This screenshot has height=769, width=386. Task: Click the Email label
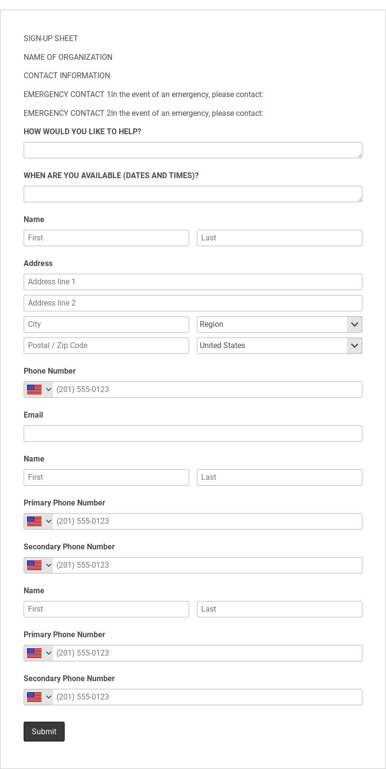click(33, 415)
